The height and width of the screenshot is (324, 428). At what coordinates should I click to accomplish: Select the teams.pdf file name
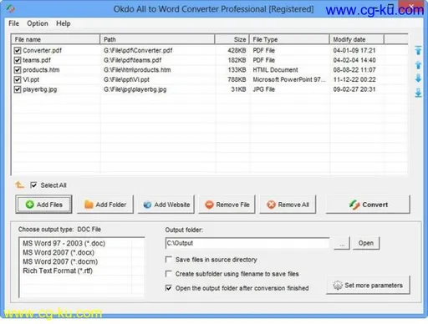(37, 60)
